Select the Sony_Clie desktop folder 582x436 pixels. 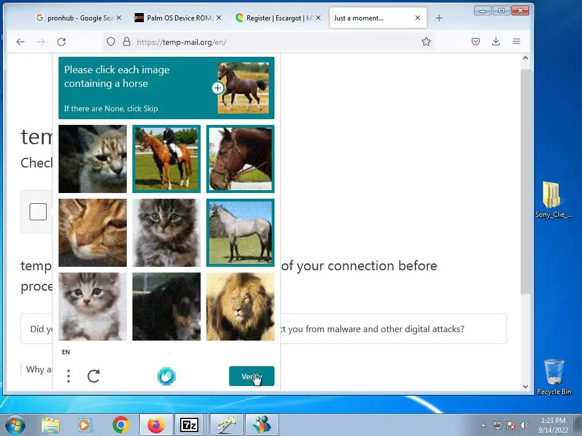(x=553, y=199)
